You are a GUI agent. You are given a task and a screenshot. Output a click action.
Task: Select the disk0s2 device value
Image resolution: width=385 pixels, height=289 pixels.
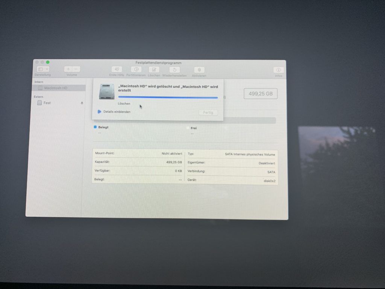coord(270,181)
